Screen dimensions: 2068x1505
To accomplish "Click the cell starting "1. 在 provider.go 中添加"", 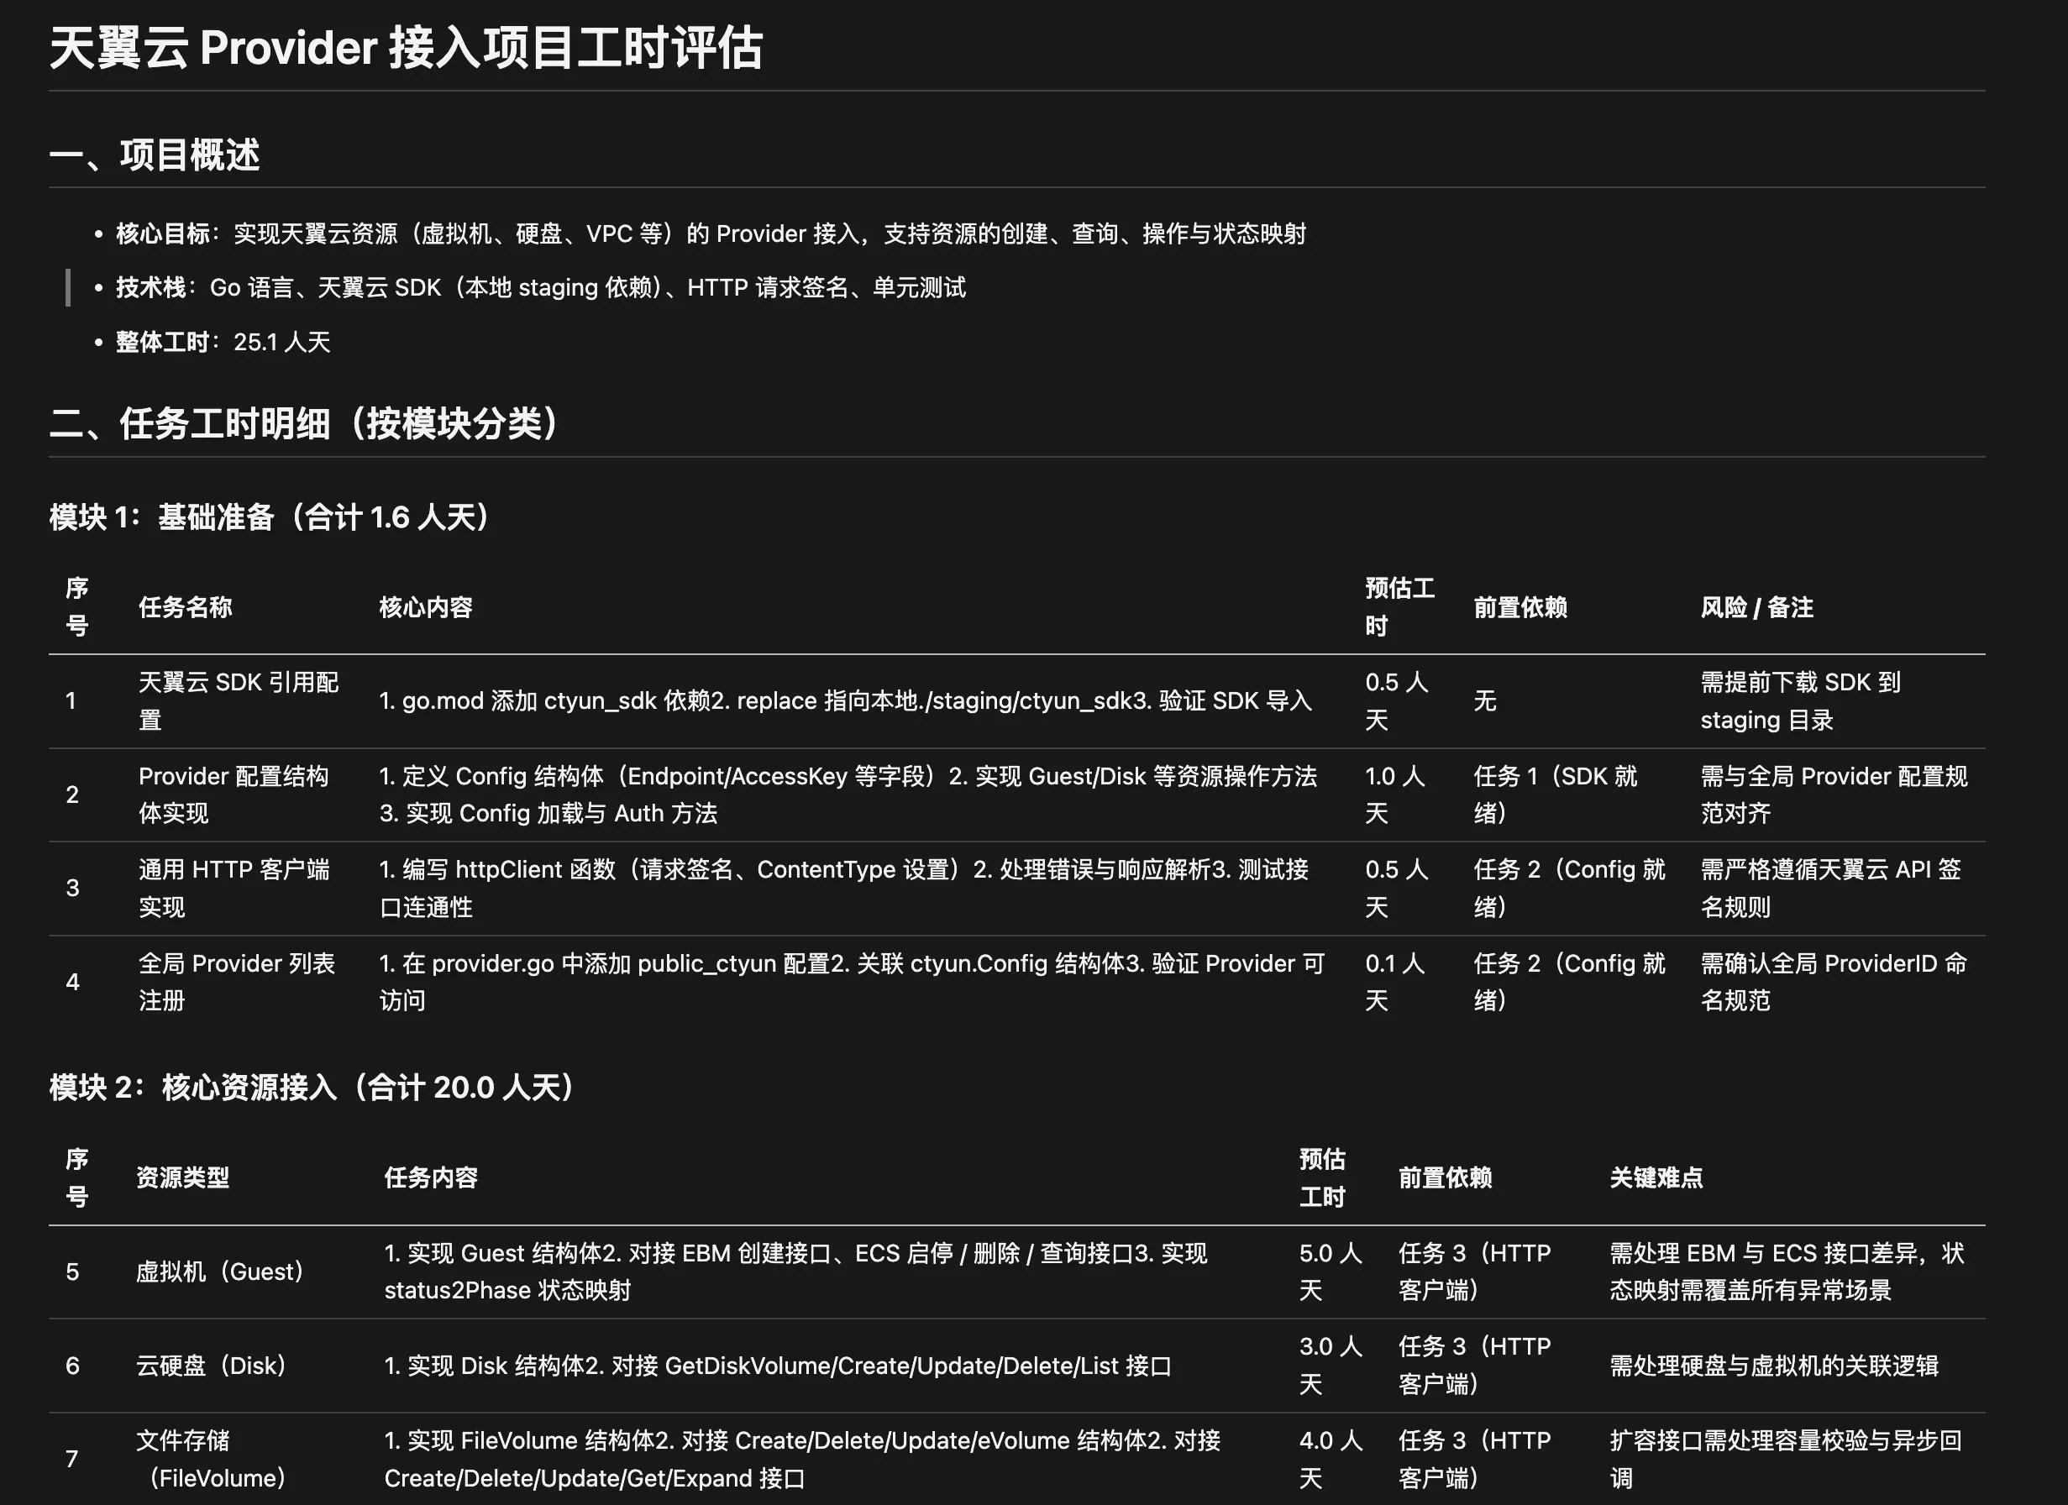I will pyautogui.click(x=852, y=983).
